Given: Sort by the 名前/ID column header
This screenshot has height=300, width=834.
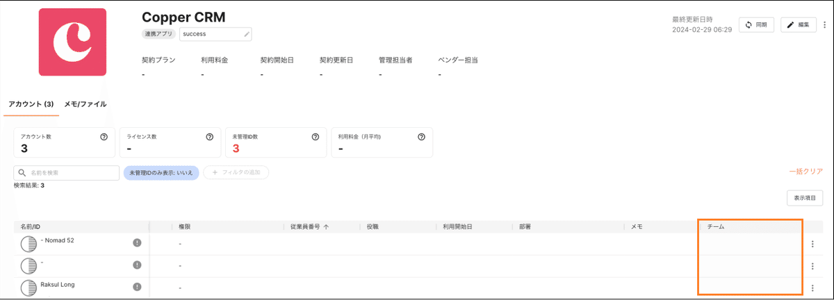Looking at the screenshot, I should click(32, 226).
